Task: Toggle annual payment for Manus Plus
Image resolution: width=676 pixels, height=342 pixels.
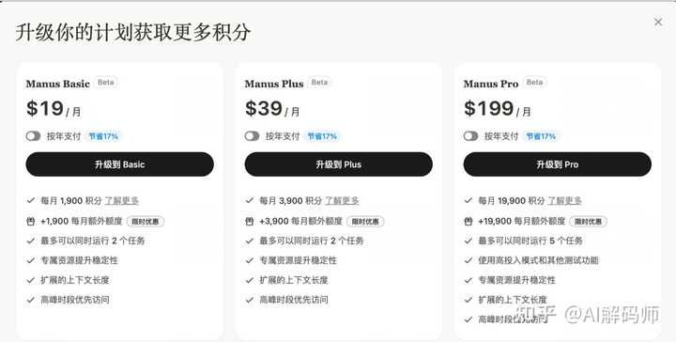Action: point(253,136)
